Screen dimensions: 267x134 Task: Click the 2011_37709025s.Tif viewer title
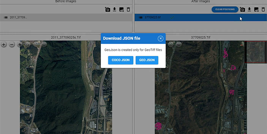tap(66, 37)
